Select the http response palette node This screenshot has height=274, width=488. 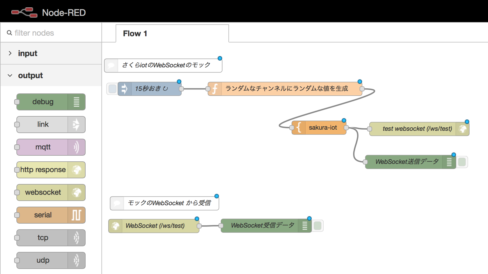pyautogui.click(x=51, y=170)
